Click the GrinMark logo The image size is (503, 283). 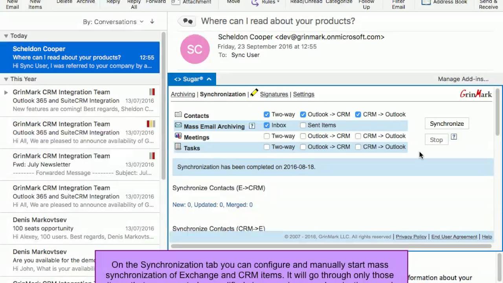click(476, 94)
